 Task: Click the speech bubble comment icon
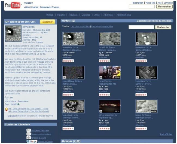click(28, 134)
